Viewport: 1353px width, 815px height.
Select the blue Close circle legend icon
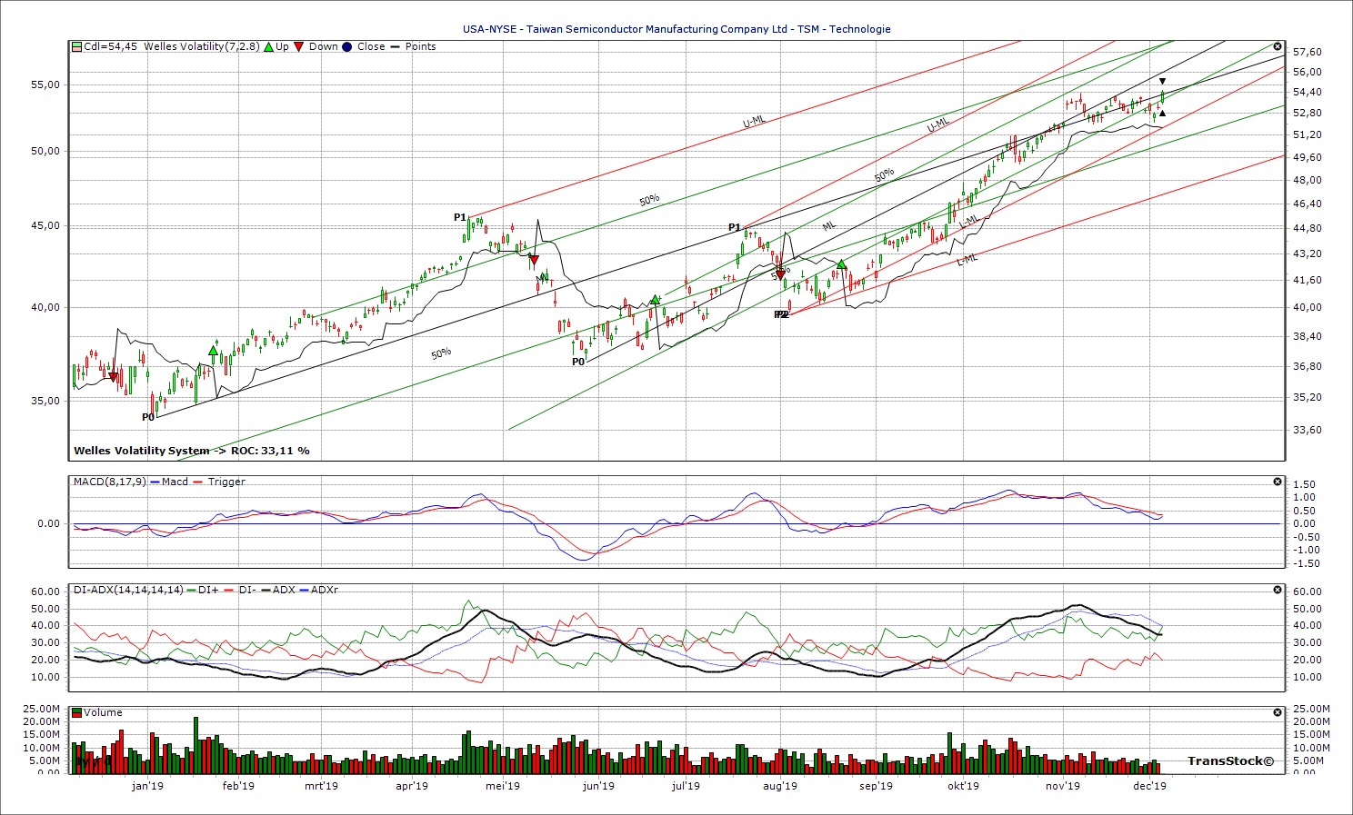pos(347,46)
